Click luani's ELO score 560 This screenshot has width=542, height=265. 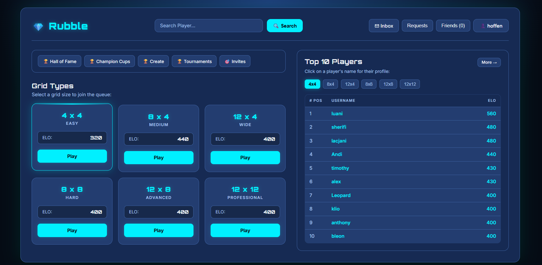[491, 114]
